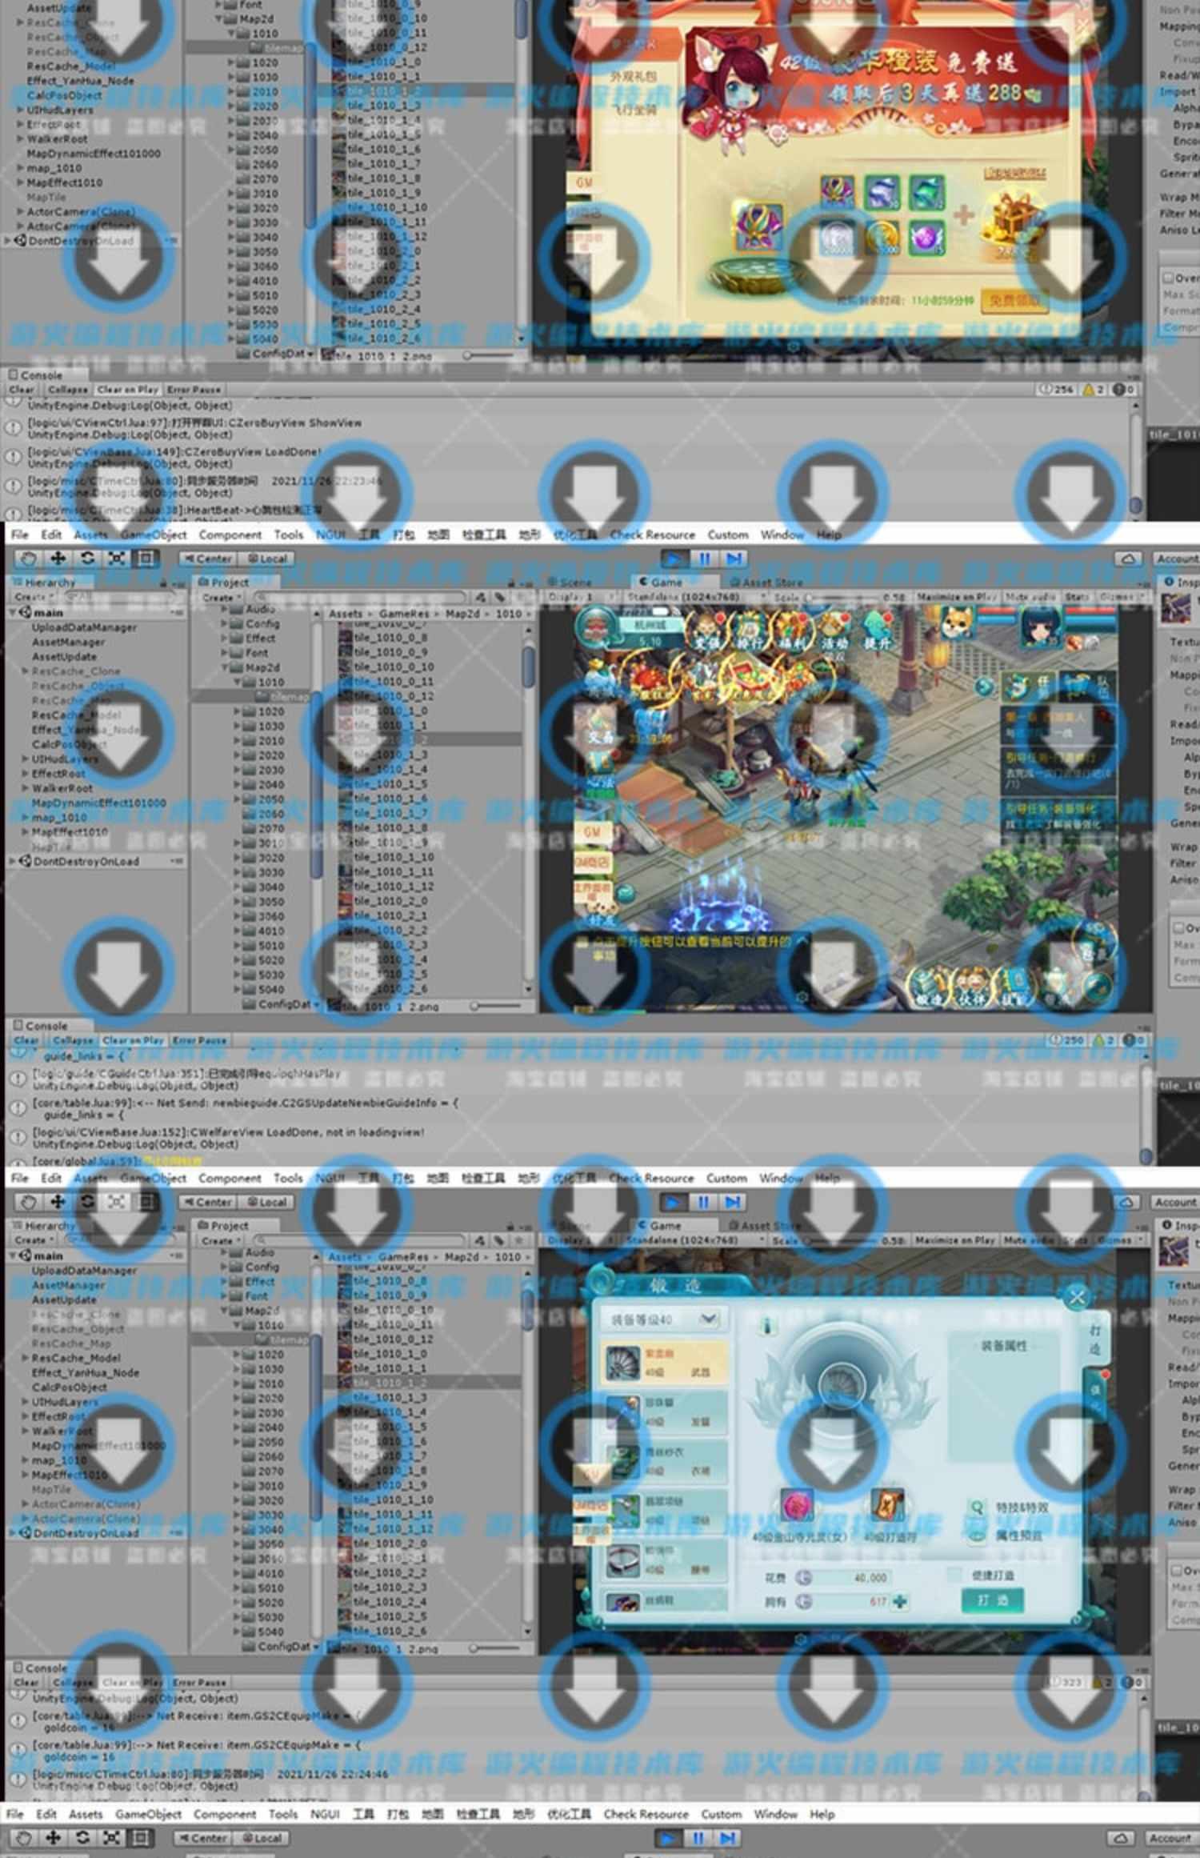Close the 锻造 forge dialog with its X
The height and width of the screenshot is (1858, 1200).
(1077, 1297)
